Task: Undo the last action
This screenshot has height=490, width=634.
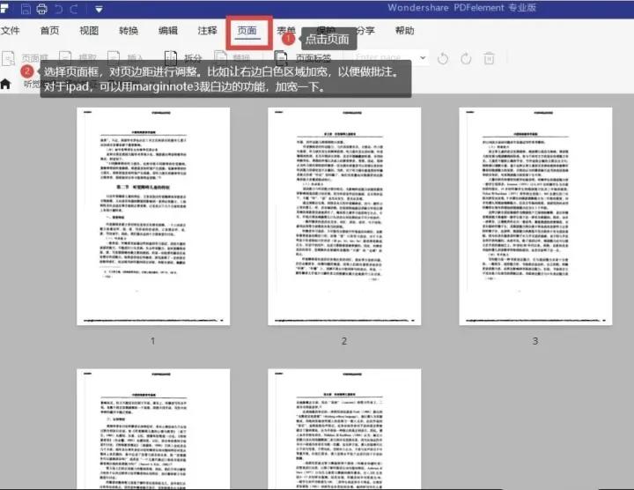Action: pyautogui.click(x=59, y=9)
